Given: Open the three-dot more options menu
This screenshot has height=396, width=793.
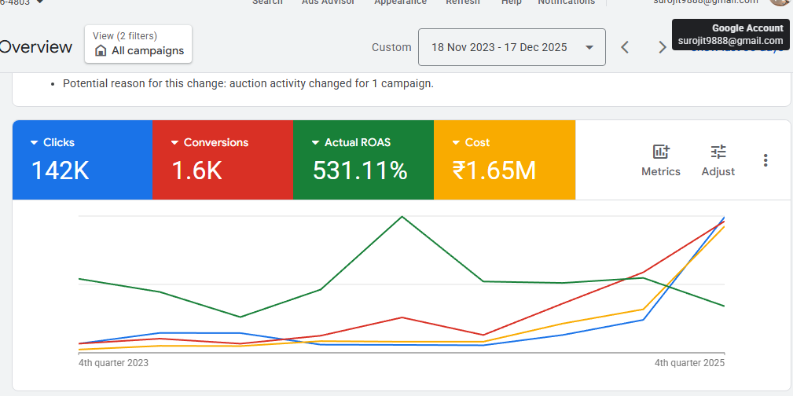Looking at the screenshot, I should (x=765, y=160).
